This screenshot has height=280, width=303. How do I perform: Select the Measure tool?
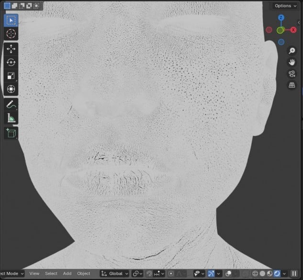point(11,118)
